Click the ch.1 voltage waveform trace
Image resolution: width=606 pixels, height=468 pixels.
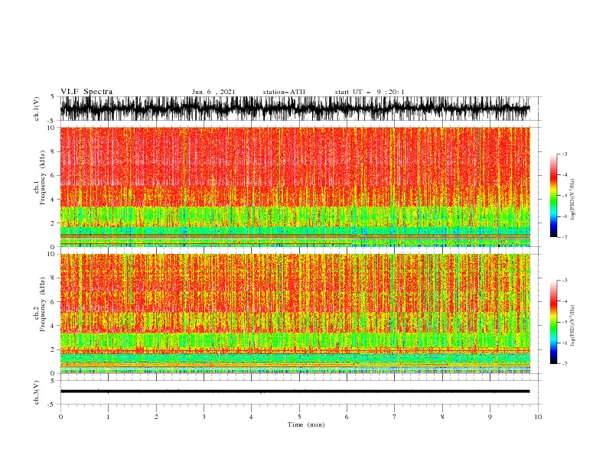coord(295,109)
